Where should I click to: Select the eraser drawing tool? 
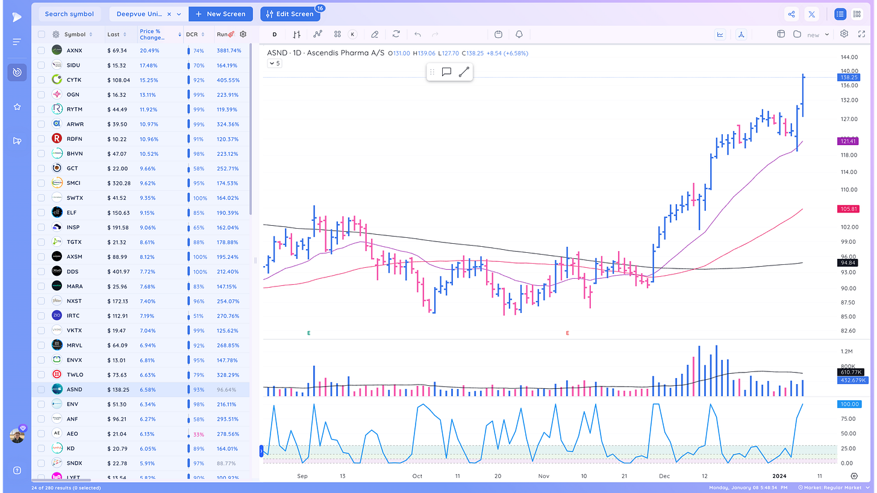[375, 34]
